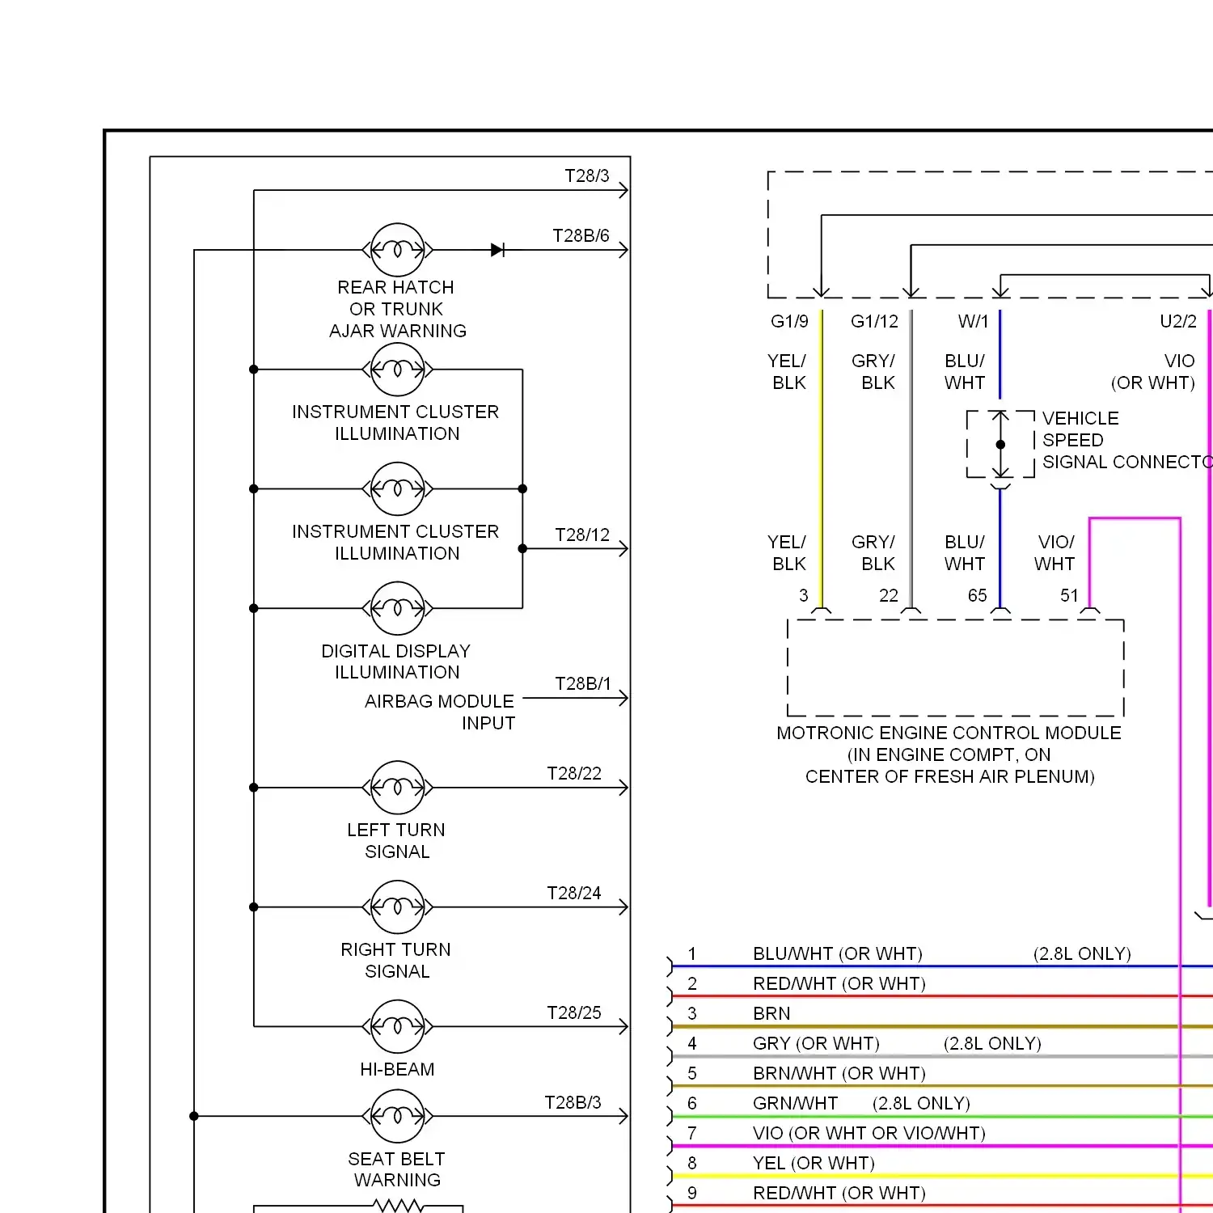
Task: Click the T28/22 terminal label
Action: pos(574,773)
